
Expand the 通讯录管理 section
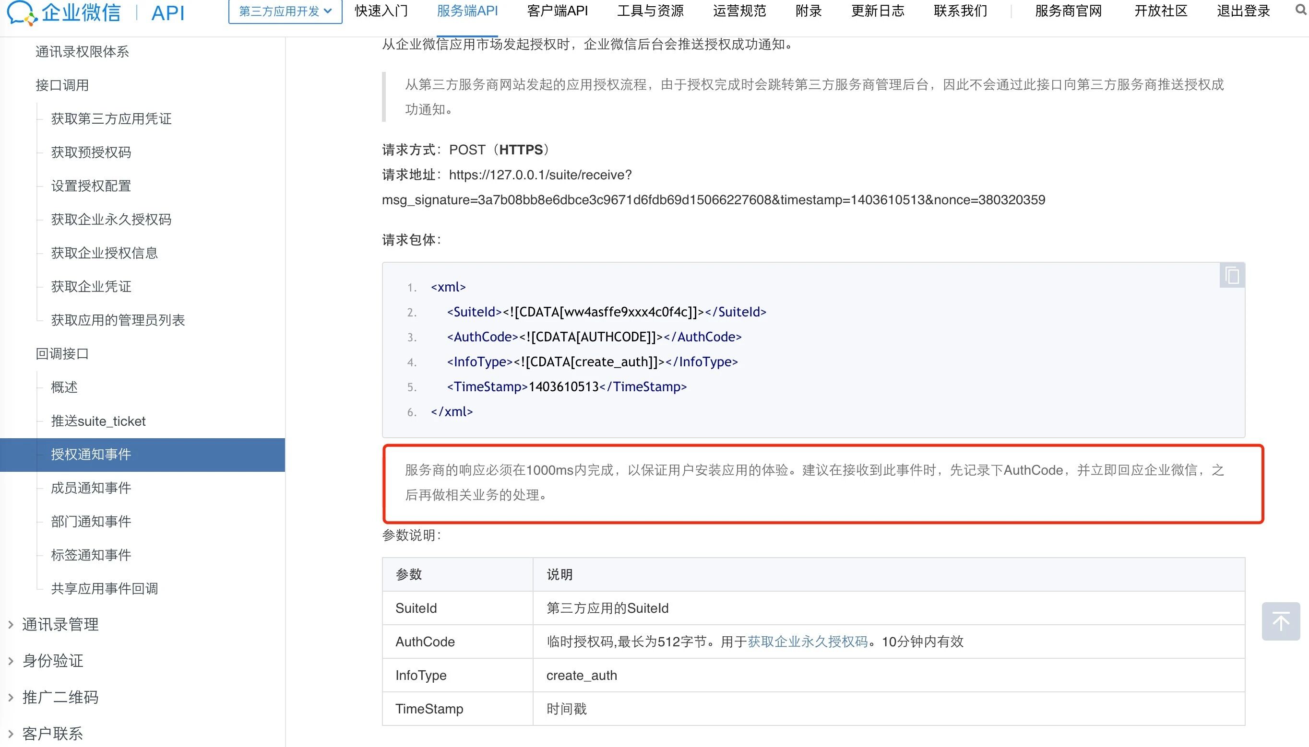(x=60, y=624)
